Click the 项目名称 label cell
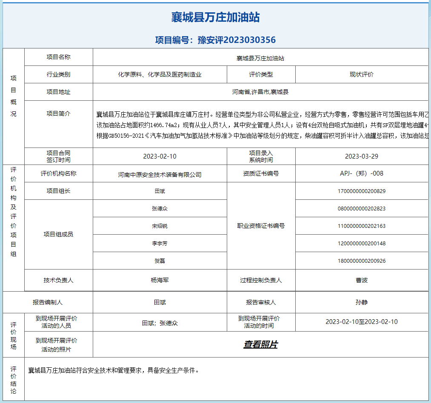The height and width of the screenshot is (403, 431). click(x=59, y=57)
